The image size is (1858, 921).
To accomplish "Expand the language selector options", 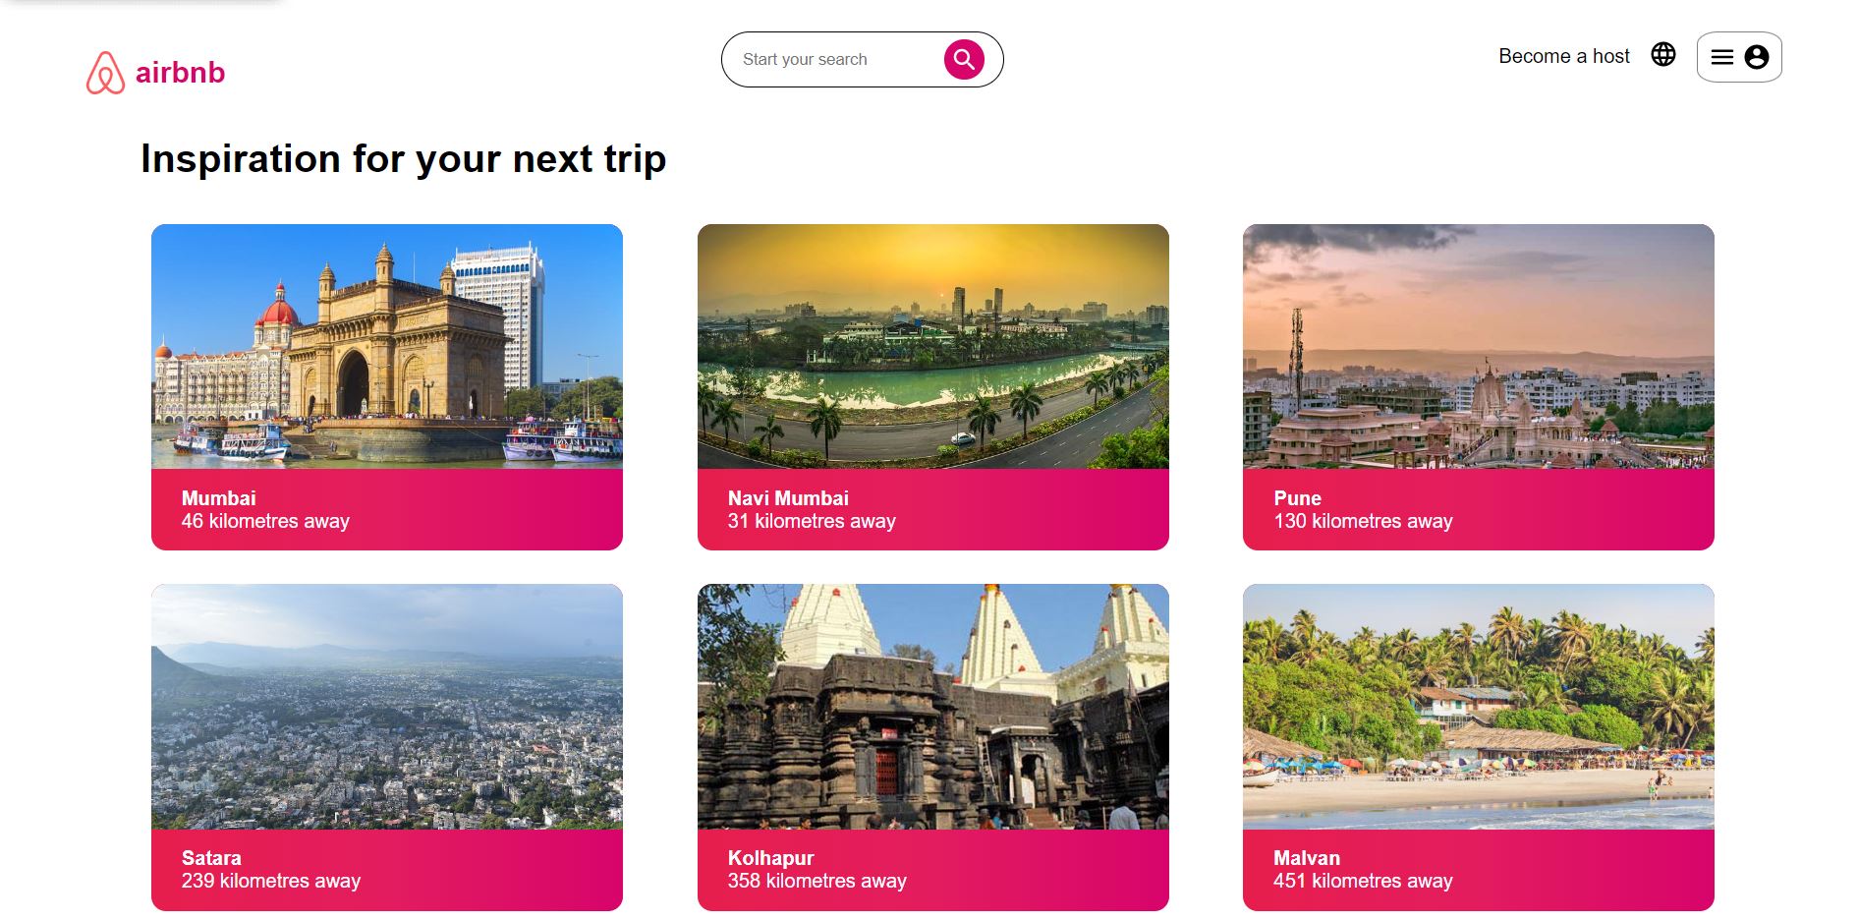I will 1662,56.
